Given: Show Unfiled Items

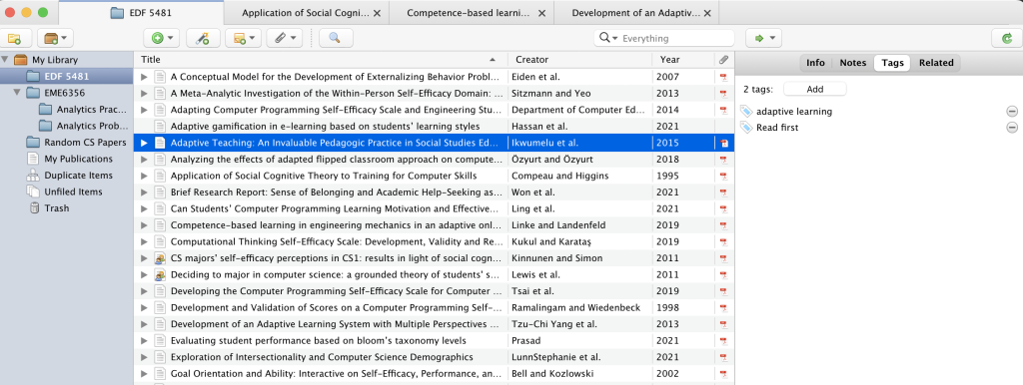Looking at the screenshot, I should [74, 192].
